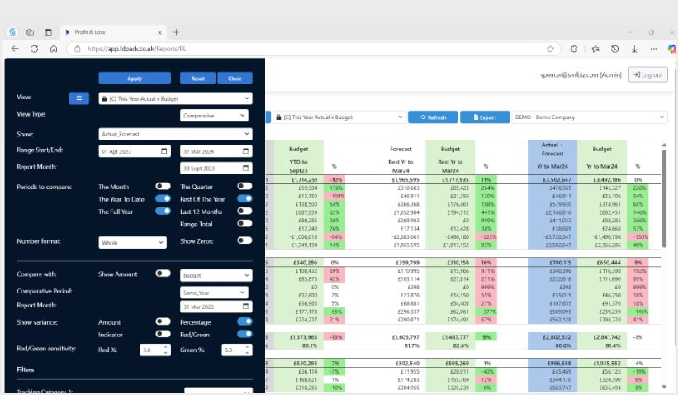
Task: Click the £3,502,647 Actual + Forecast cell
Action: [552, 179]
